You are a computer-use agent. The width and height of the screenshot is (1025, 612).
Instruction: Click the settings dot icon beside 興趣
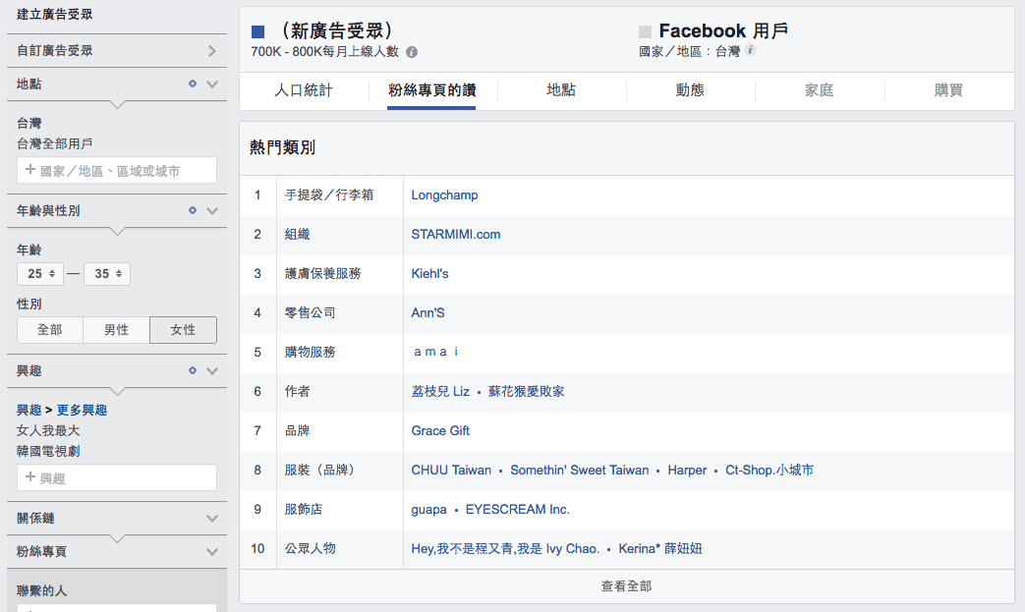[x=193, y=370]
